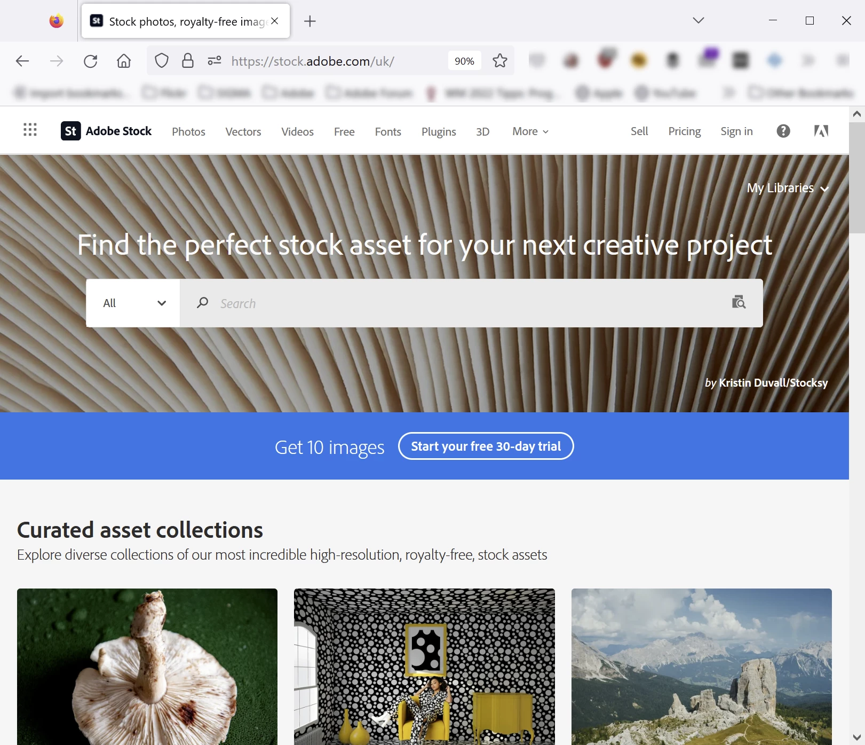Viewport: 865px width, 745px height.
Task: Reload the page with refresh icon
Action: [x=91, y=61]
